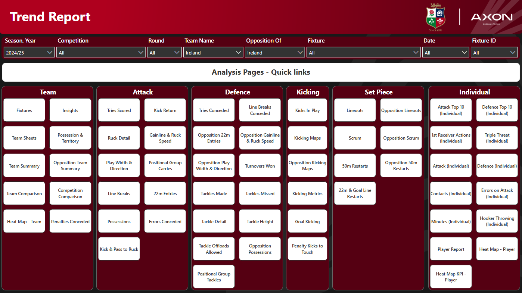
Task: Open the Team Sheets page
Action: 24,137
